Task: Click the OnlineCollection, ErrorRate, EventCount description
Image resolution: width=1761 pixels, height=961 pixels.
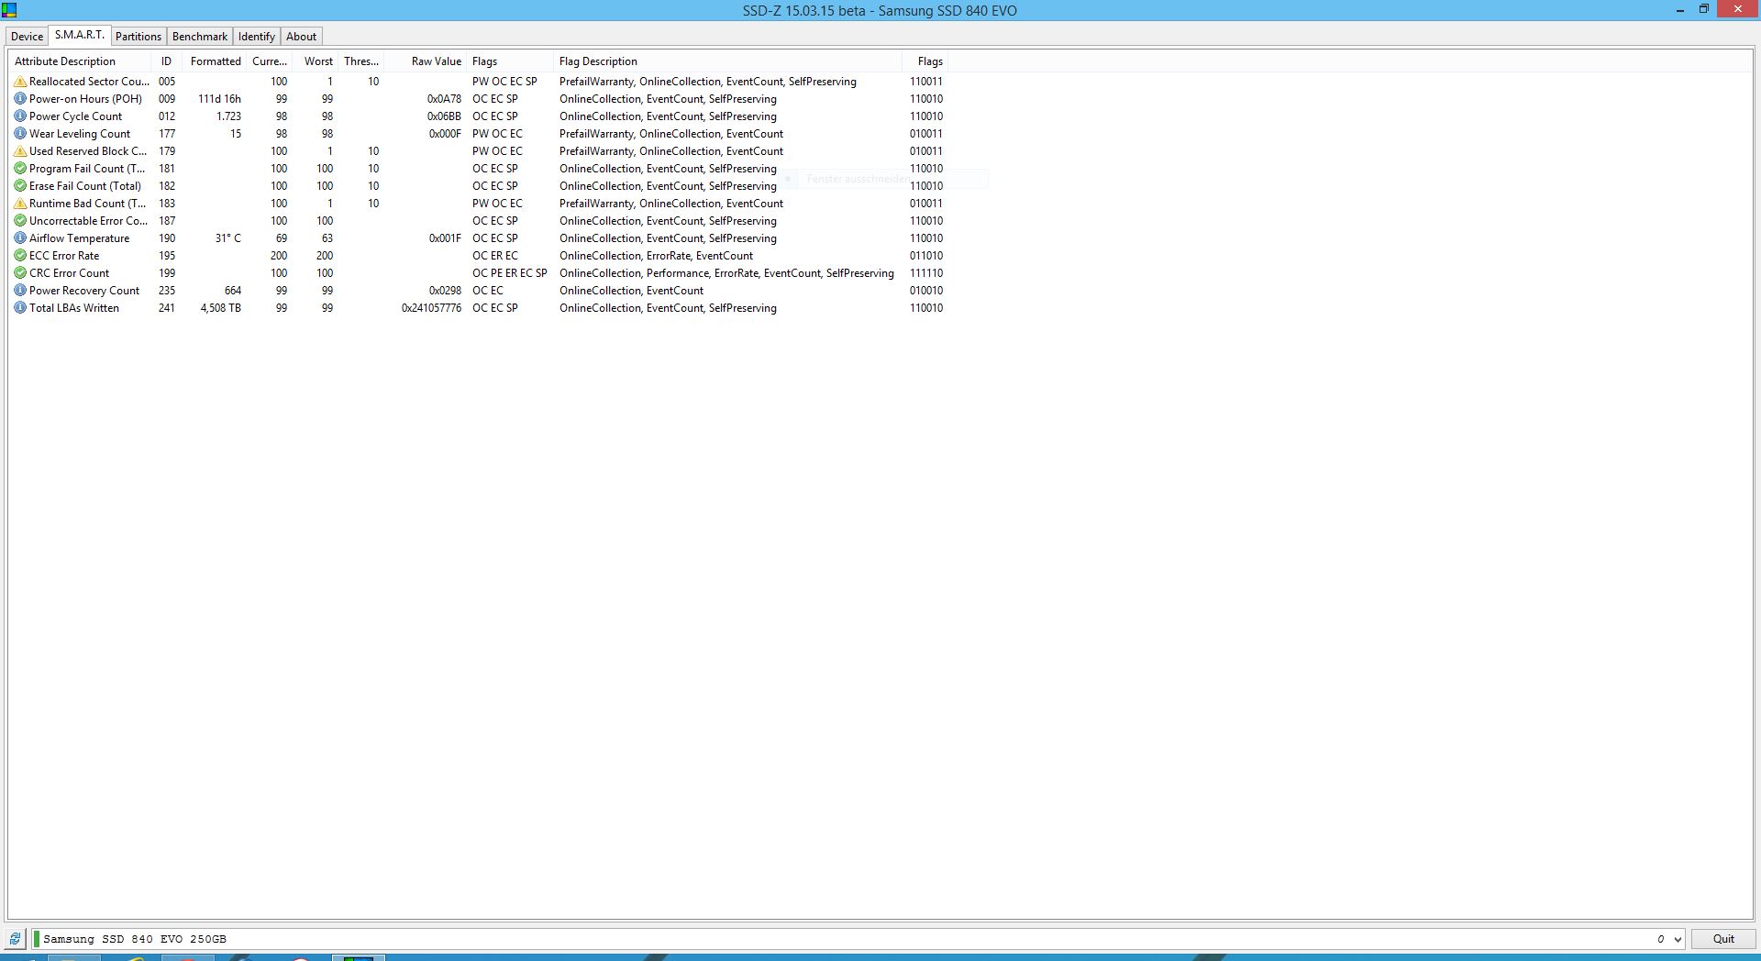Action: (656, 256)
